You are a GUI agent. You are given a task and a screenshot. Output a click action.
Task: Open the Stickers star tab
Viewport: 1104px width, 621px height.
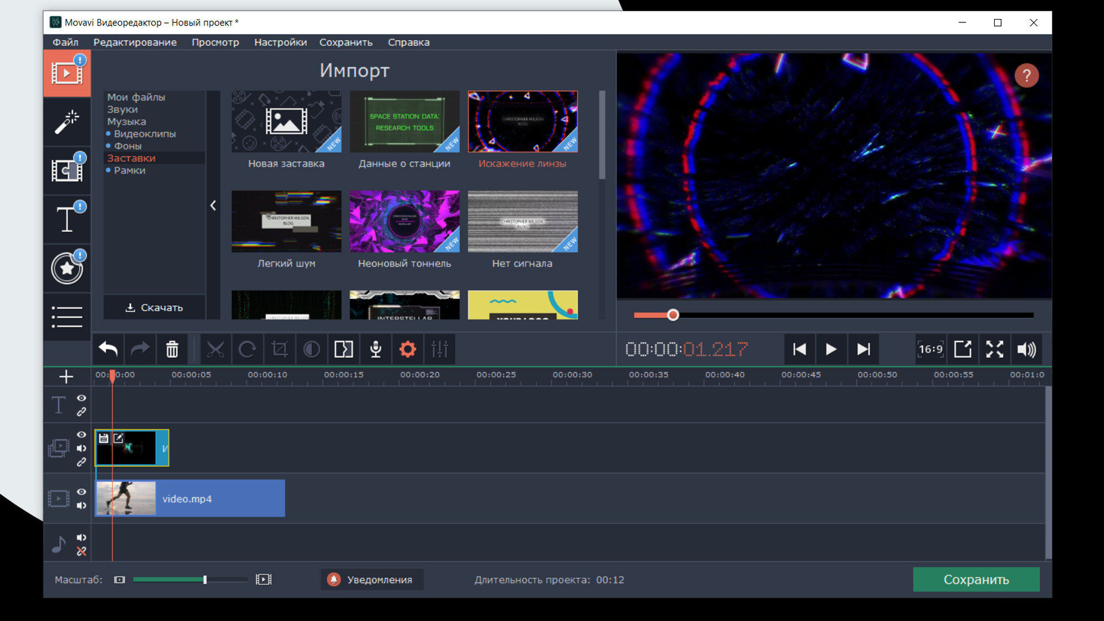point(67,268)
